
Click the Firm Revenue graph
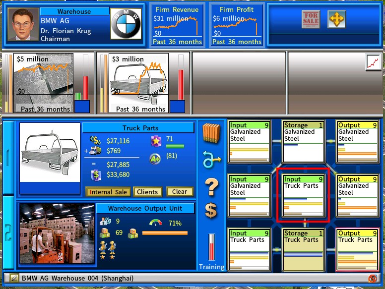point(177,25)
